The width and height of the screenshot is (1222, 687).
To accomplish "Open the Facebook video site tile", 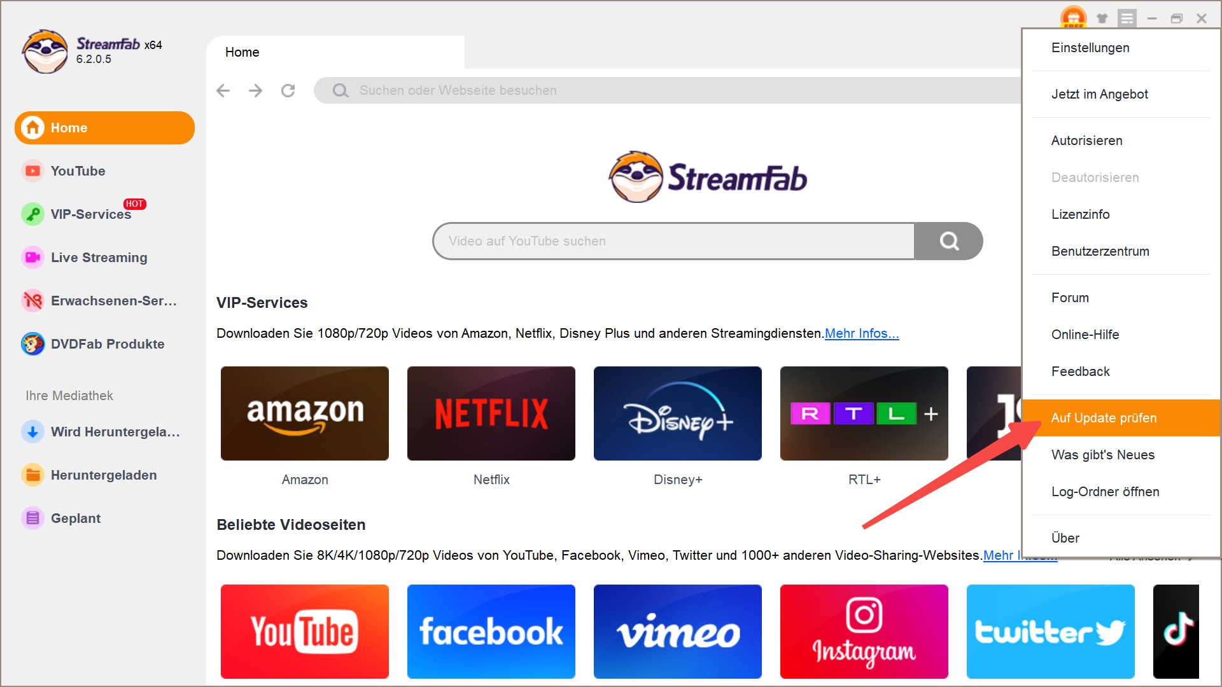I will tap(491, 632).
